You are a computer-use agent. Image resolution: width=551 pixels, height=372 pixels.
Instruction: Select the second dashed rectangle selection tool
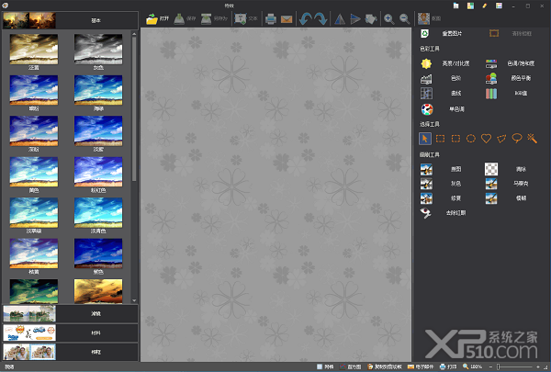tap(455, 139)
